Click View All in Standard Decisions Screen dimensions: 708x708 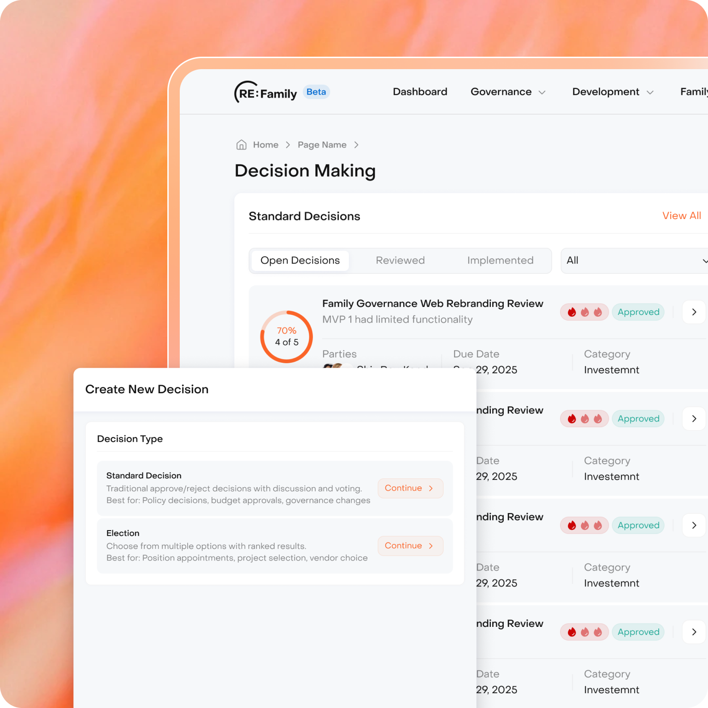[681, 216]
